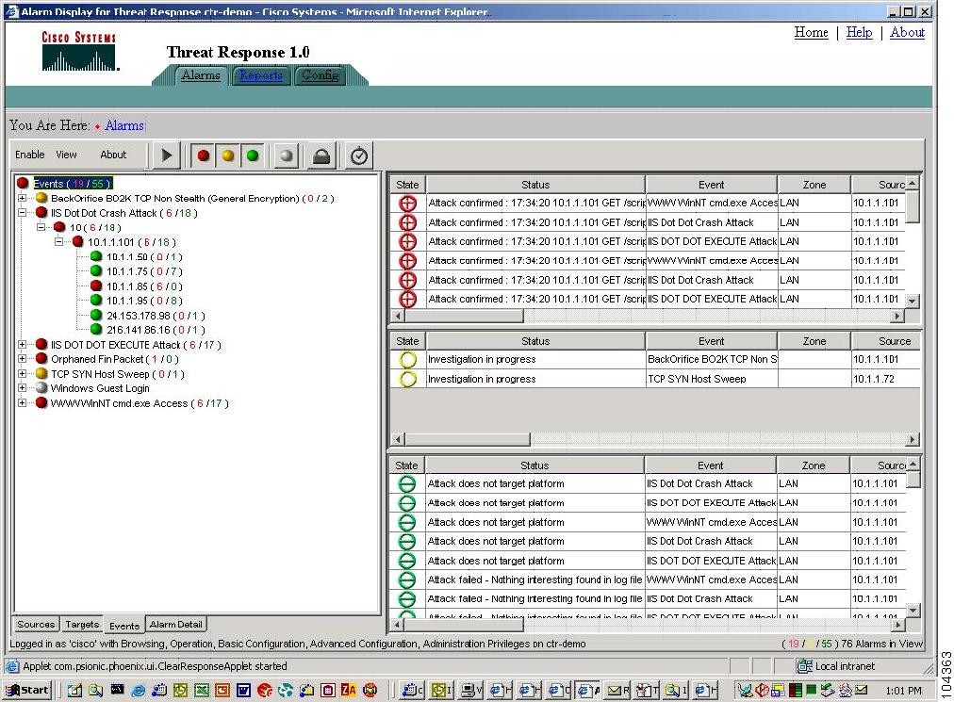The width and height of the screenshot is (954, 702).
Task: Expand the IIS DOT DOT EXECUTE Attack node
Action: tap(22, 344)
